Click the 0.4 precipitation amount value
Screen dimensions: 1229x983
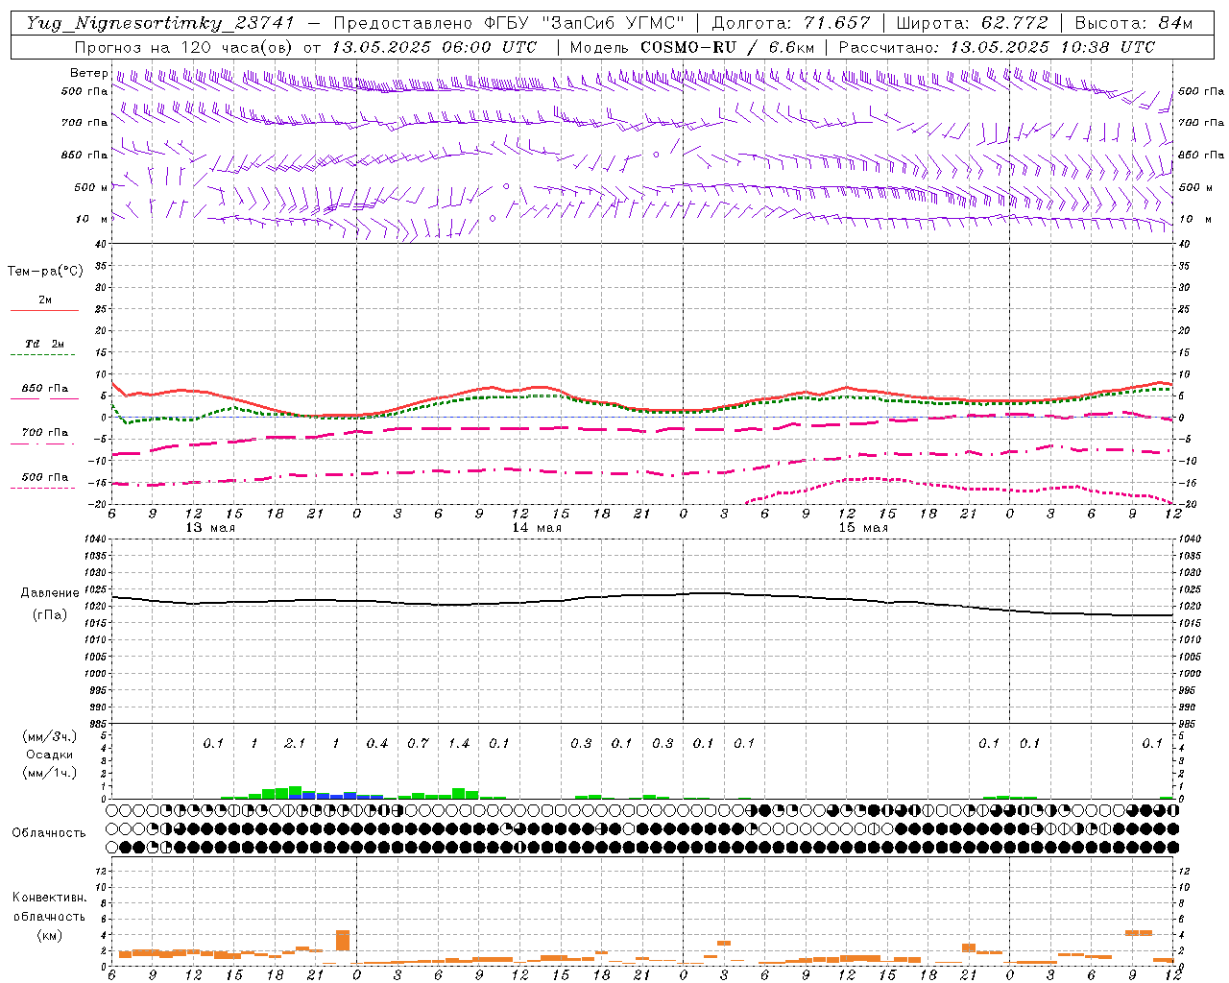click(377, 744)
